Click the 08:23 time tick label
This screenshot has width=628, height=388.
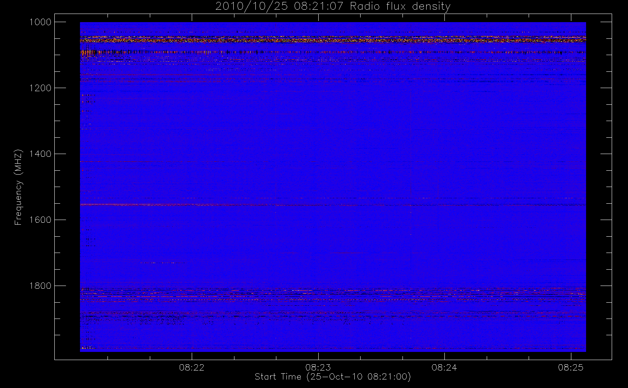(318, 367)
